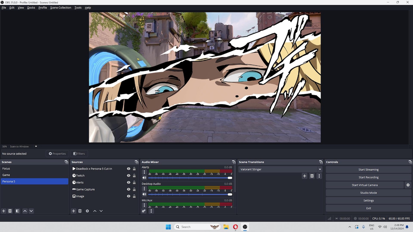
Task: Click Start Recording button
Action: click(369, 177)
